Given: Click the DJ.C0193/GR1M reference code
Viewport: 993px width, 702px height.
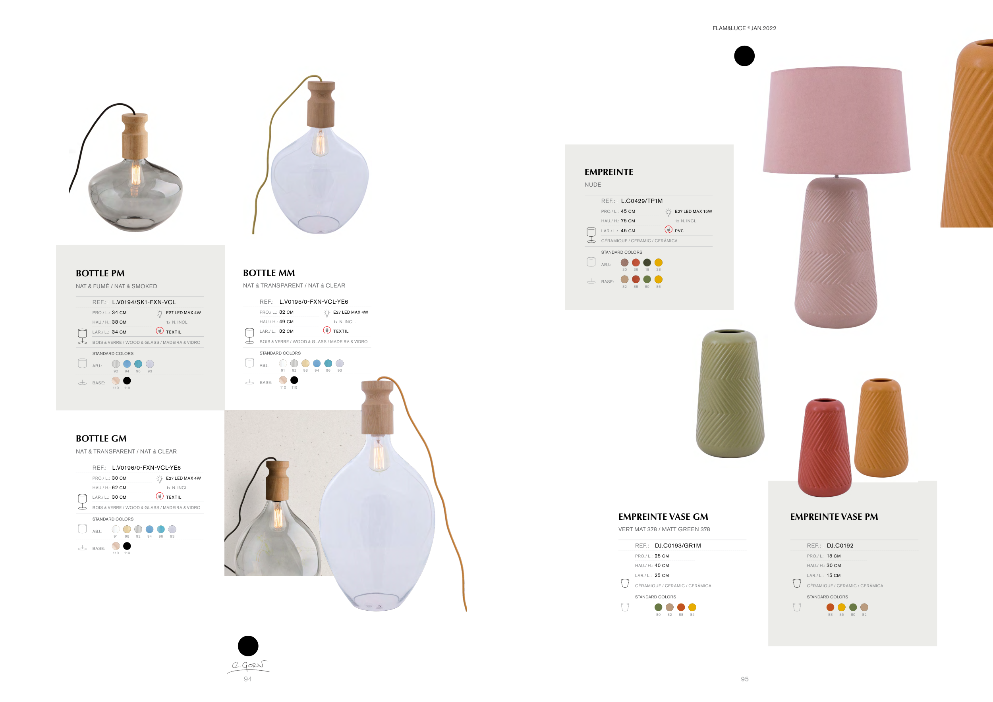Looking at the screenshot, I should [x=678, y=546].
